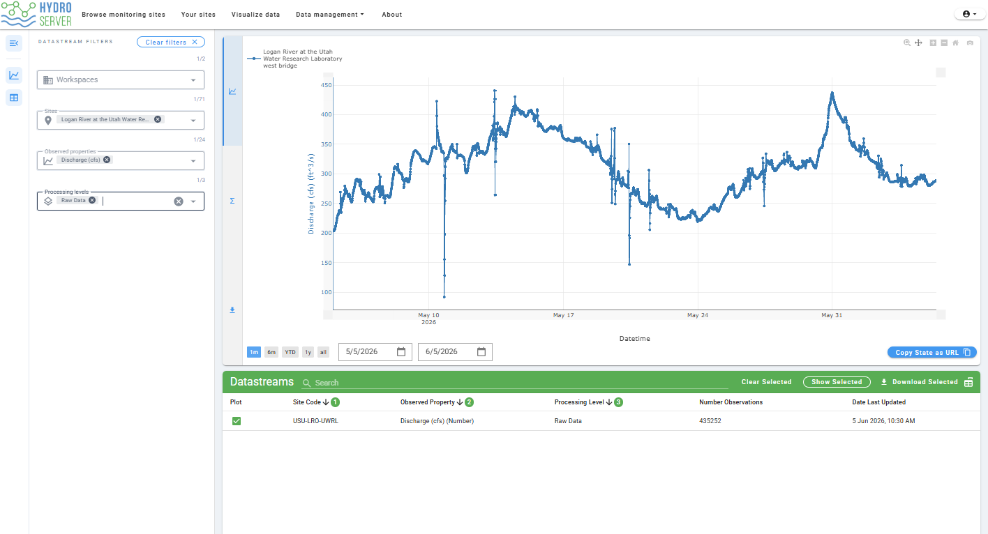The image size is (988, 534).
Task: Click the Date Last Updated column header
Action: (879, 402)
